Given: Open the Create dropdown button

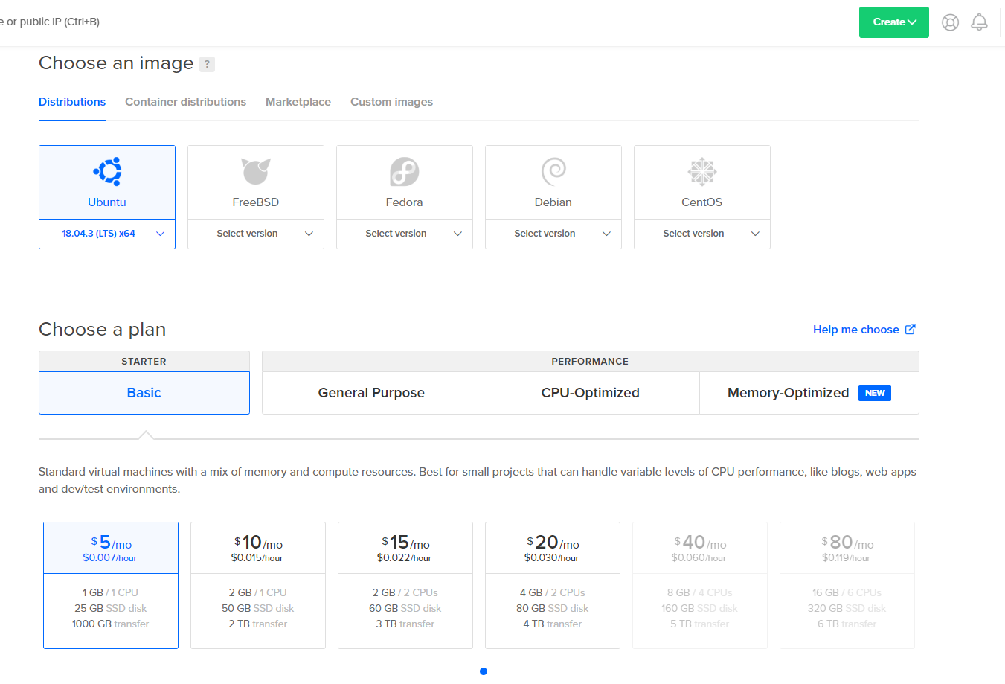Looking at the screenshot, I should pos(894,22).
